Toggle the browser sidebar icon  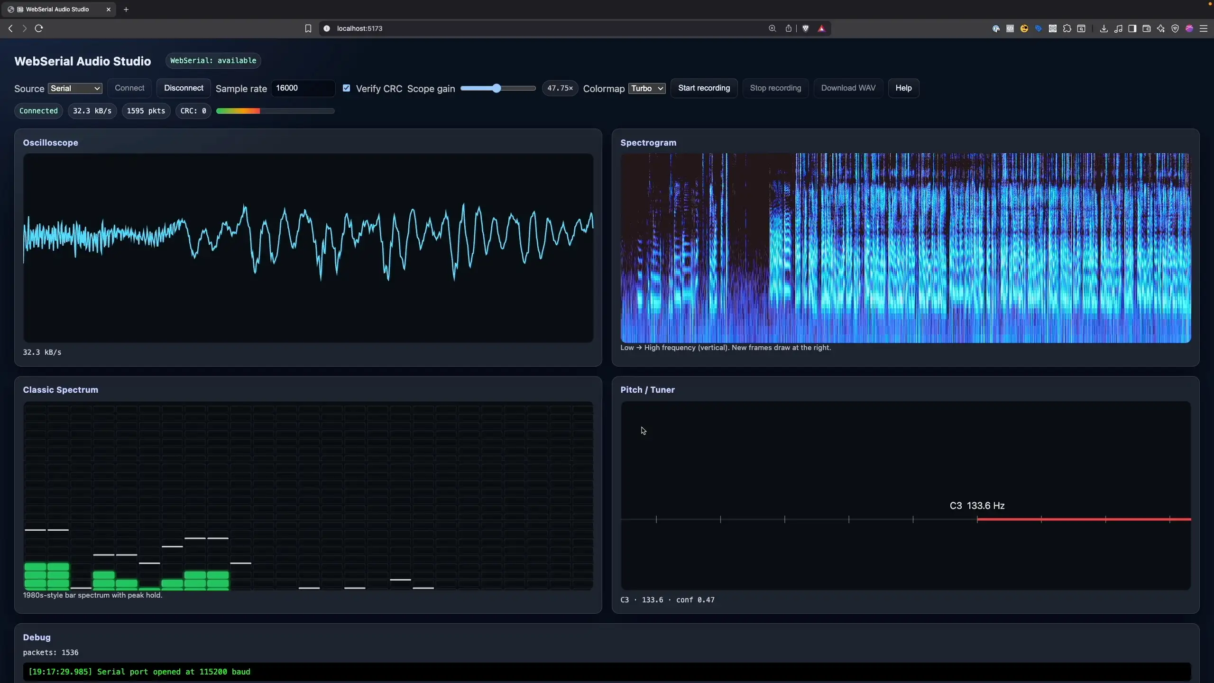click(x=1132, y=28)
